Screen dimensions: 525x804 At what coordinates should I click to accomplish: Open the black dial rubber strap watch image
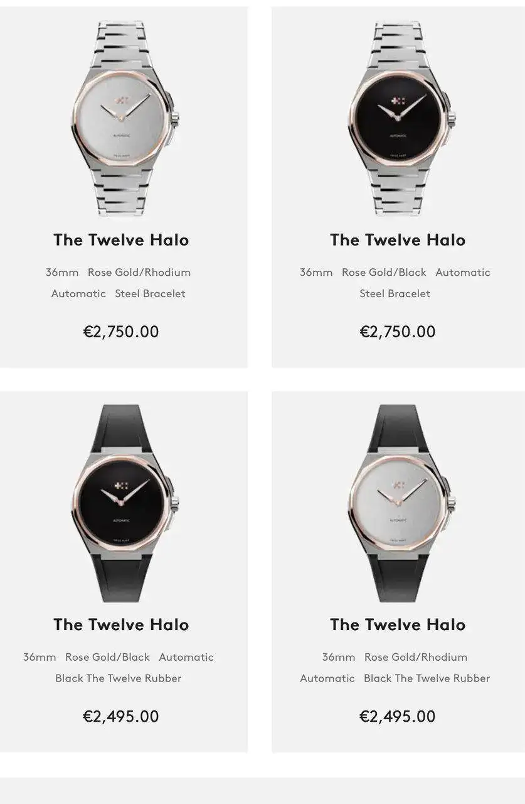coord(123,503)
